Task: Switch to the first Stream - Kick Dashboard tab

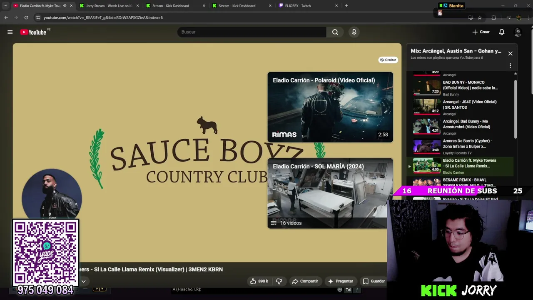Action: tap(171, 6)
